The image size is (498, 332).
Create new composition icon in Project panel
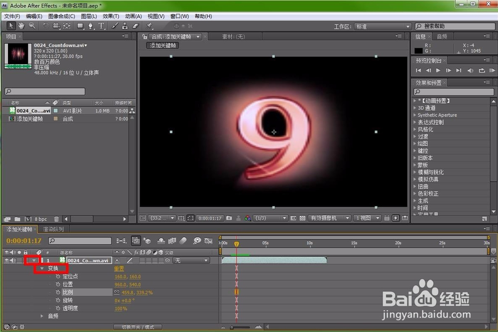pyautogui.click(x=28, y=219)
